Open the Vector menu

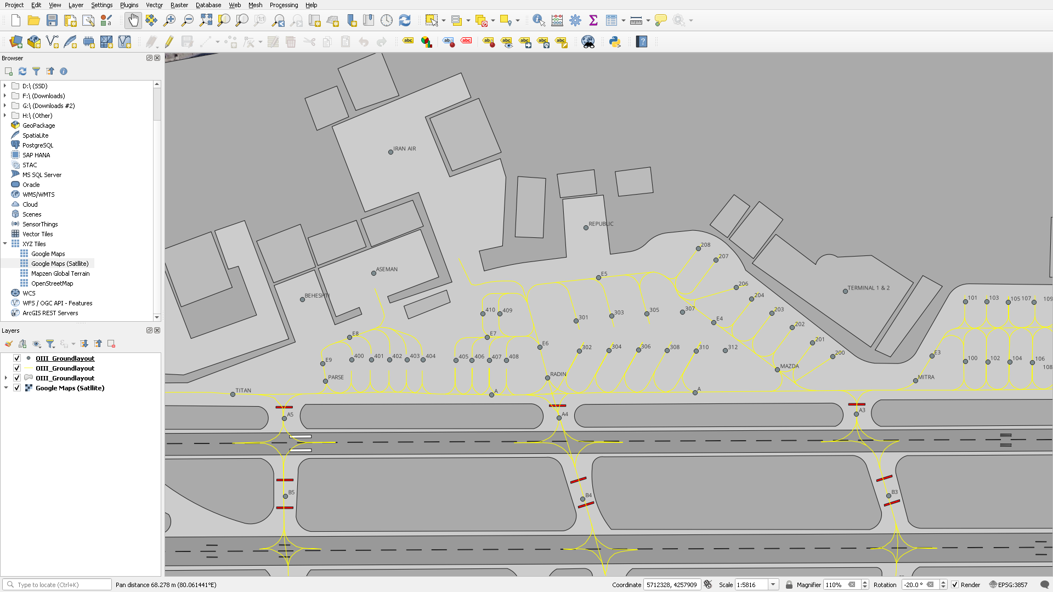[x=154, y=5]
